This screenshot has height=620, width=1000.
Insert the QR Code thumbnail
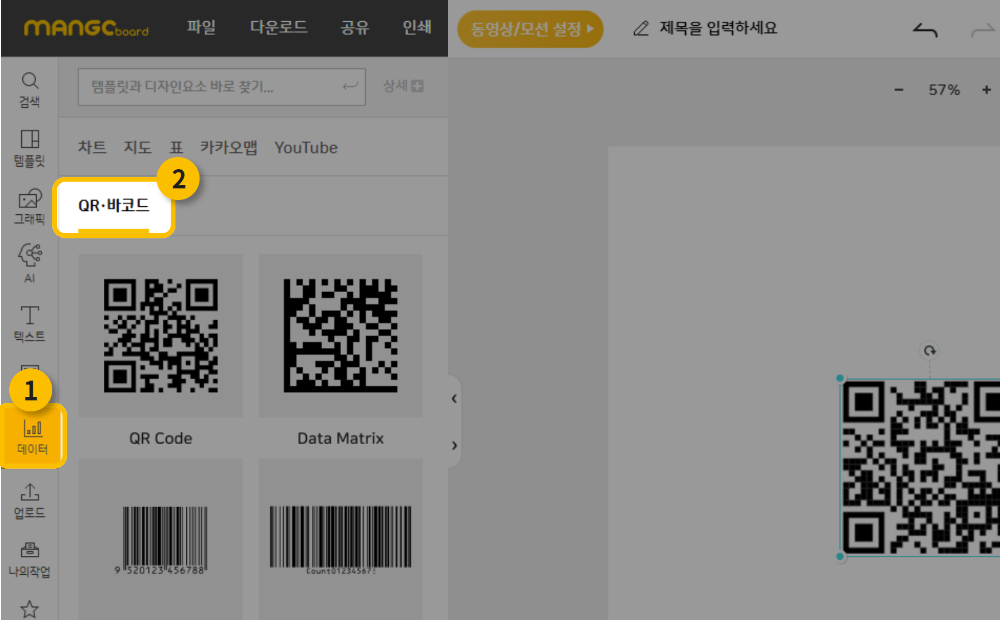pos(161,336)
